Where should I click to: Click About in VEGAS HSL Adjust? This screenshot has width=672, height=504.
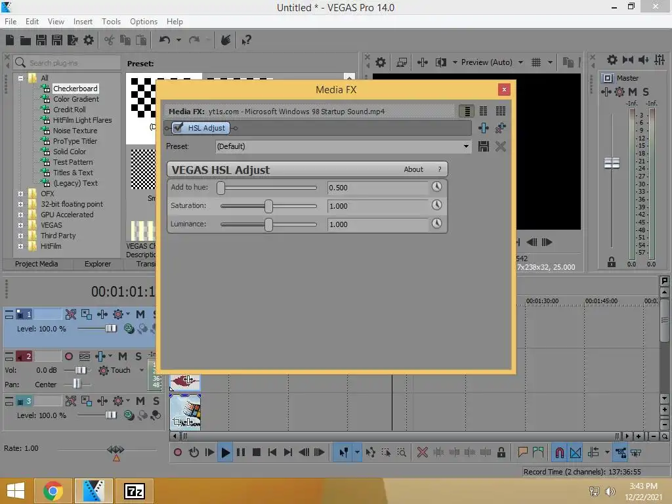[x=413, y=170]
